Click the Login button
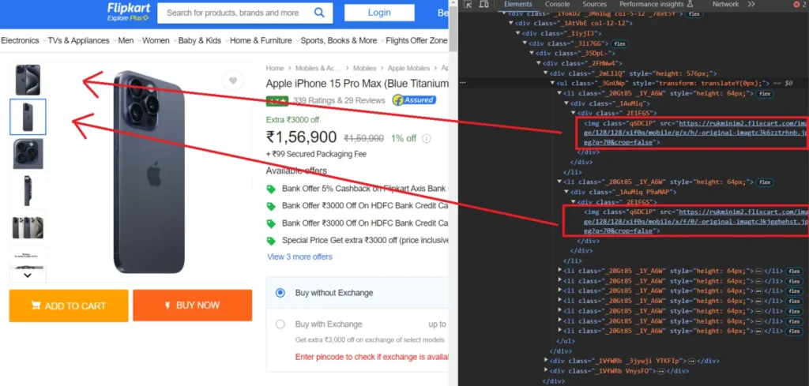The width and height of the screenshot is (809, 386). point(379,13)
